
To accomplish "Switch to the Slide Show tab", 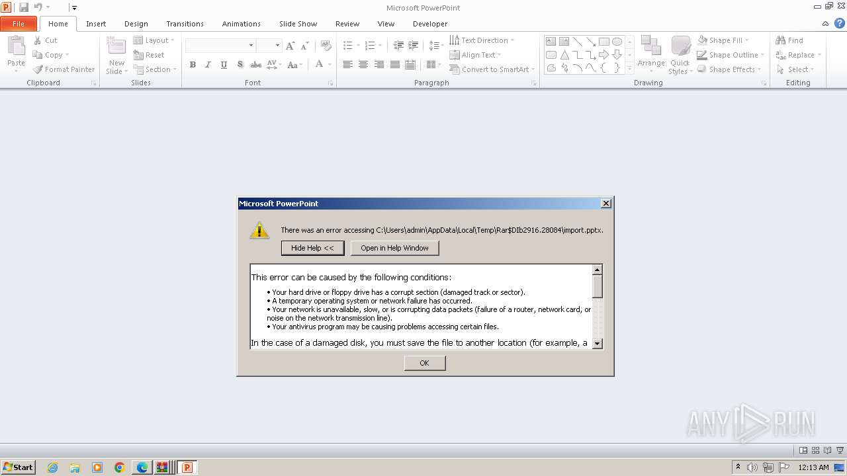I will (298, 24).
